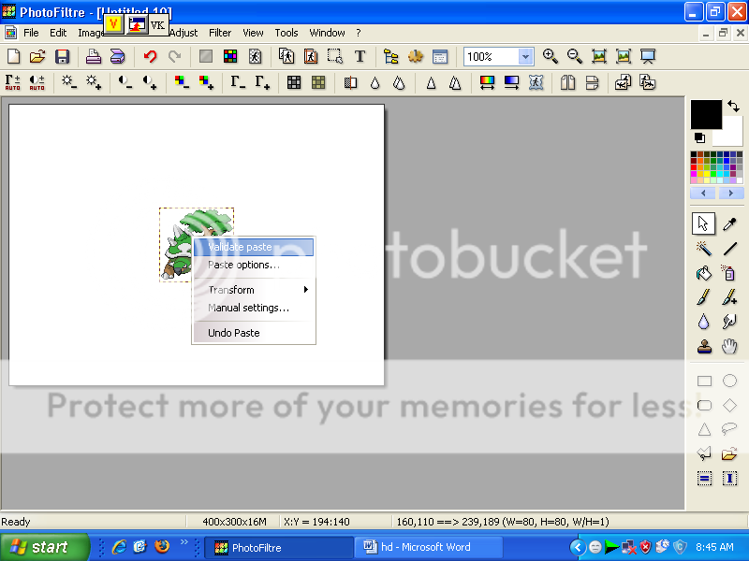The height and width of the screenshot is (561, 749).
Task: Click the Gamma plus icon
Action: coord(262,82)
